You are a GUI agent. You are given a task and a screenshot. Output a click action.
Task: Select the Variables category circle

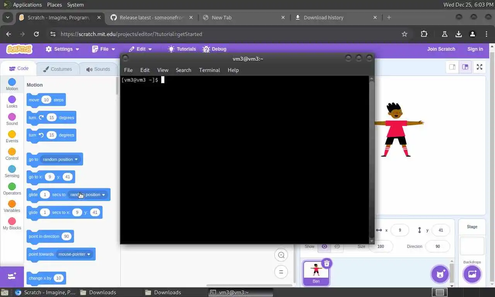click(x=12, y=204)
